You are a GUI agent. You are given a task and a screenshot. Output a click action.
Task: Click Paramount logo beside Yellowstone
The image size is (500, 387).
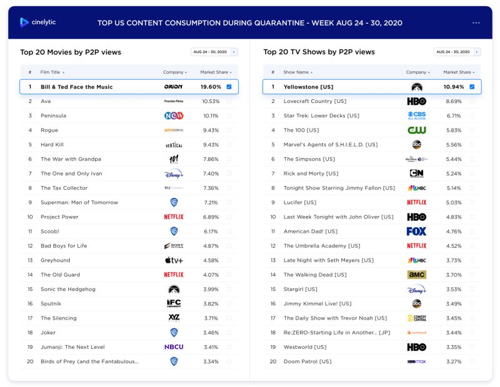tap(417, 87)
